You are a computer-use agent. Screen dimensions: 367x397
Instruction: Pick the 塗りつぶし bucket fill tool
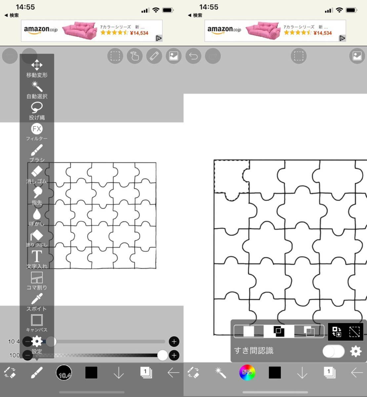(x=37, y=239)
